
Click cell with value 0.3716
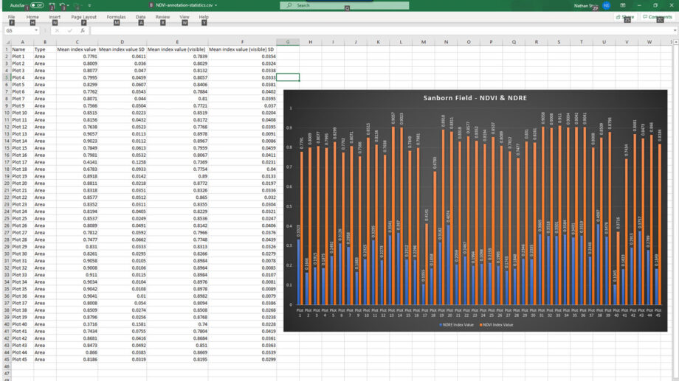(x=77, y=324)
